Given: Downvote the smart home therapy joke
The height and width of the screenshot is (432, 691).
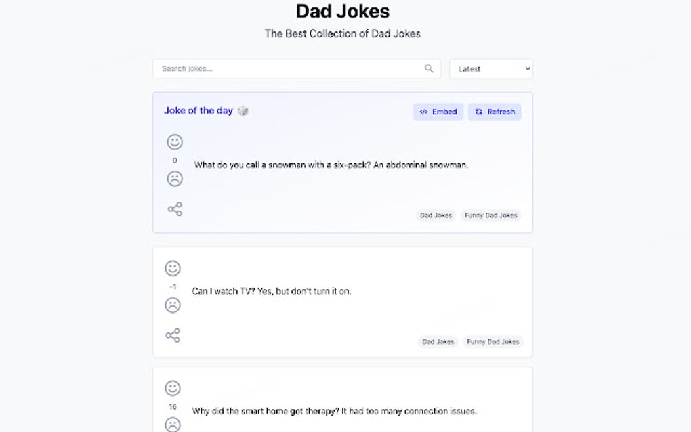Looking at the screenshot, I should (x=173, y=425).
